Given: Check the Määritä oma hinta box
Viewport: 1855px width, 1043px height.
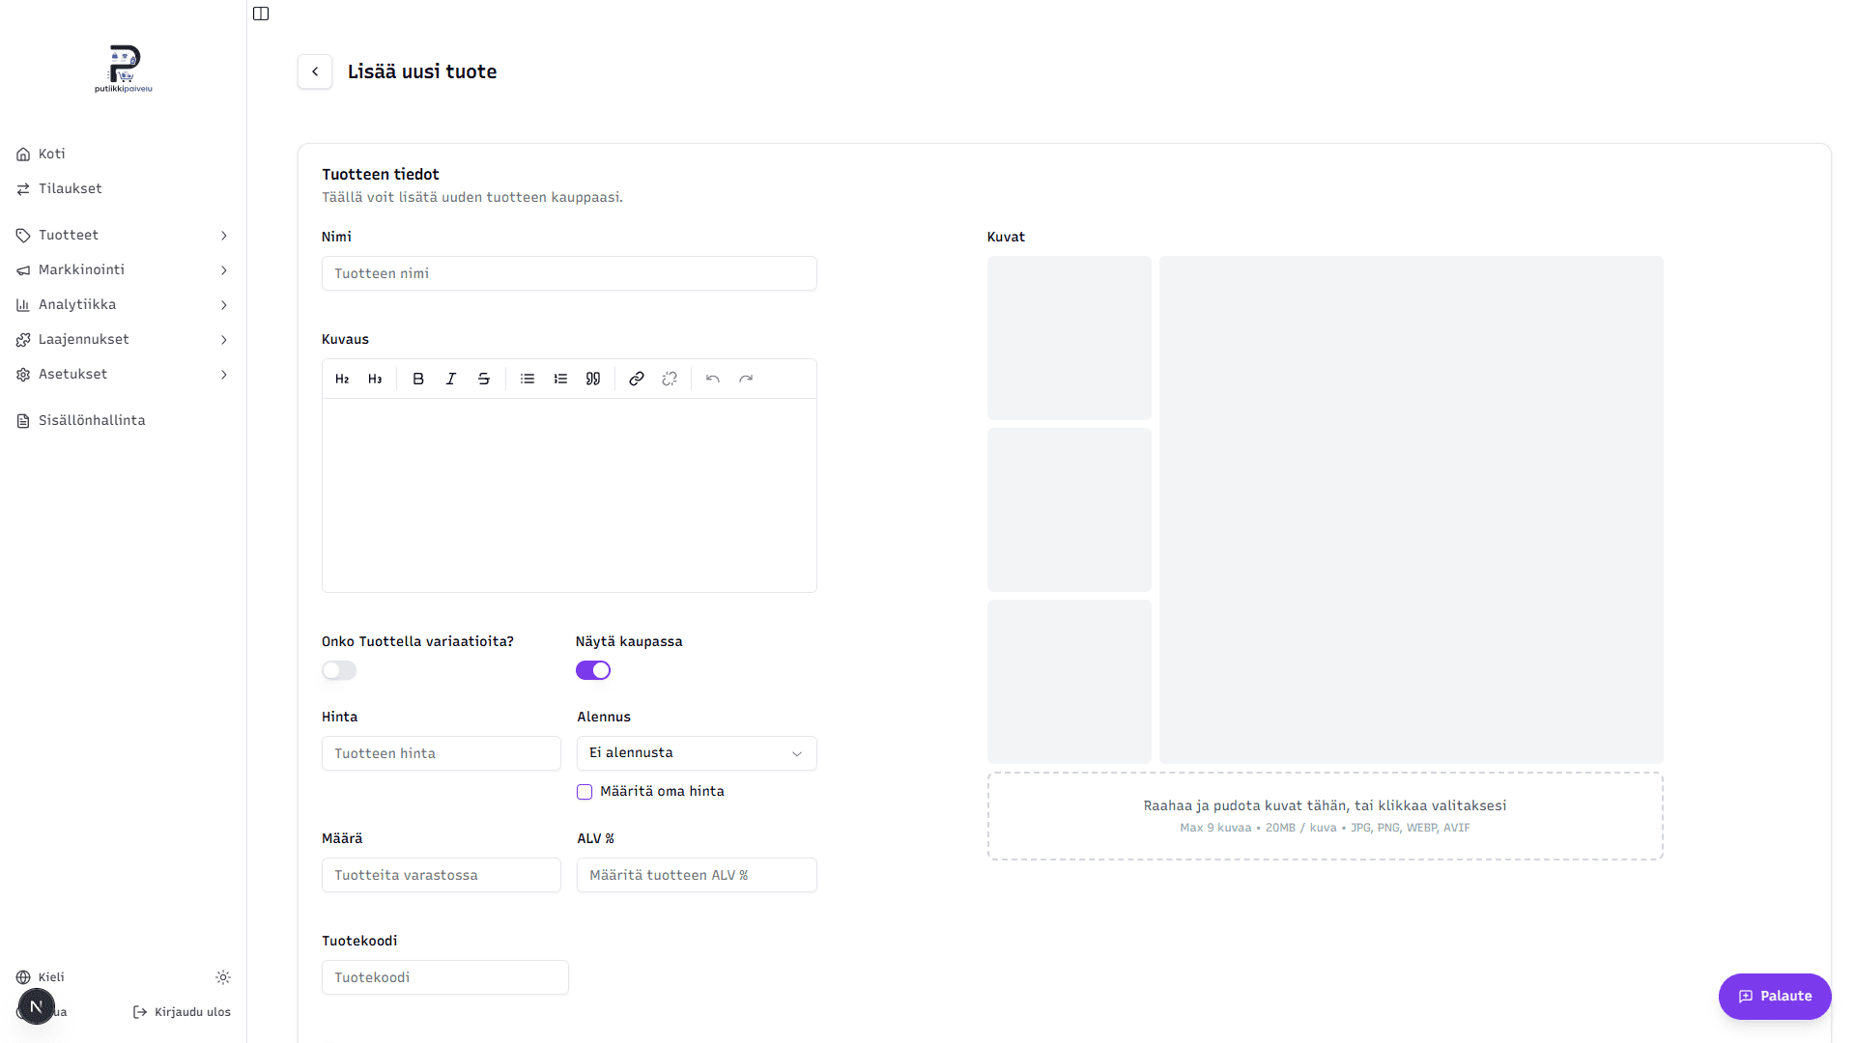Looking at the screenshot, I should click(585, 792).
